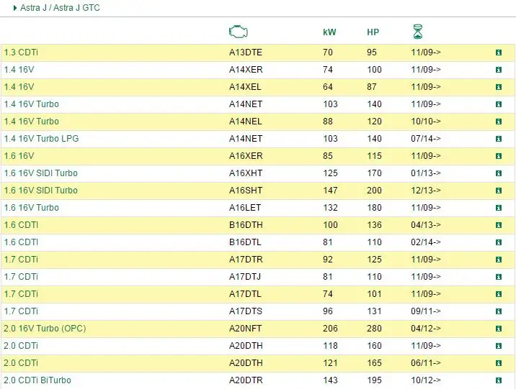Select 2.0 CDTi 165 HP link
Screen dimensions: 516x389
click(21, 363)
